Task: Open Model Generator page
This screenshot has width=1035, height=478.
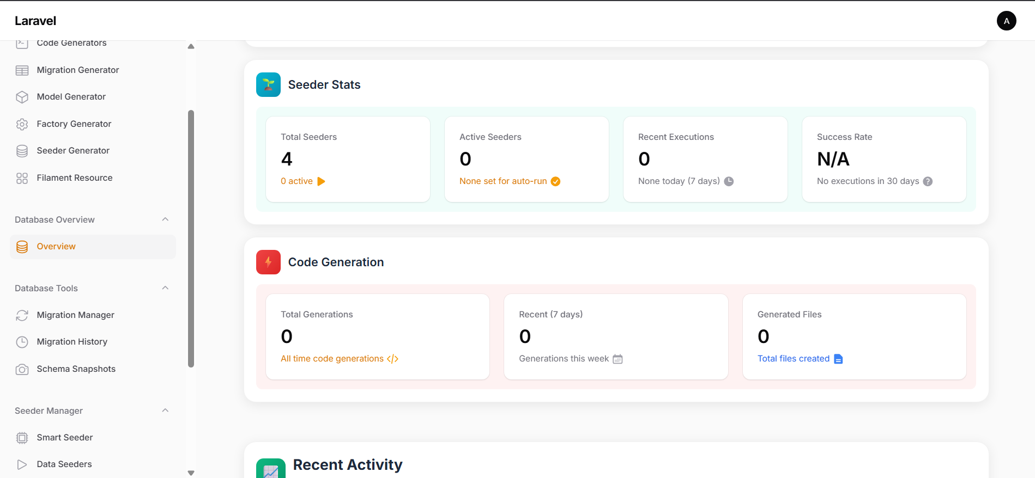Action: tap(93, 97)
